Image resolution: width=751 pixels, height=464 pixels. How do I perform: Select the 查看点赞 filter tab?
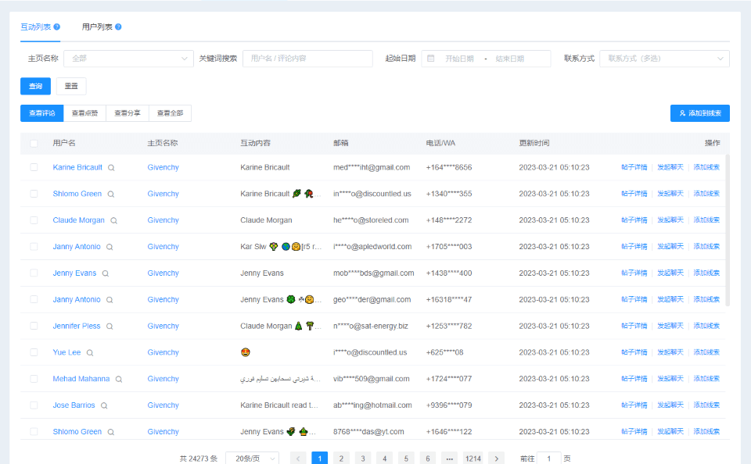tap(84, 113)
